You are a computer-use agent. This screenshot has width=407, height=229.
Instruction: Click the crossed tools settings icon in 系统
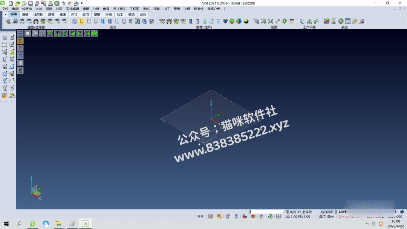(x=341, y=21)
